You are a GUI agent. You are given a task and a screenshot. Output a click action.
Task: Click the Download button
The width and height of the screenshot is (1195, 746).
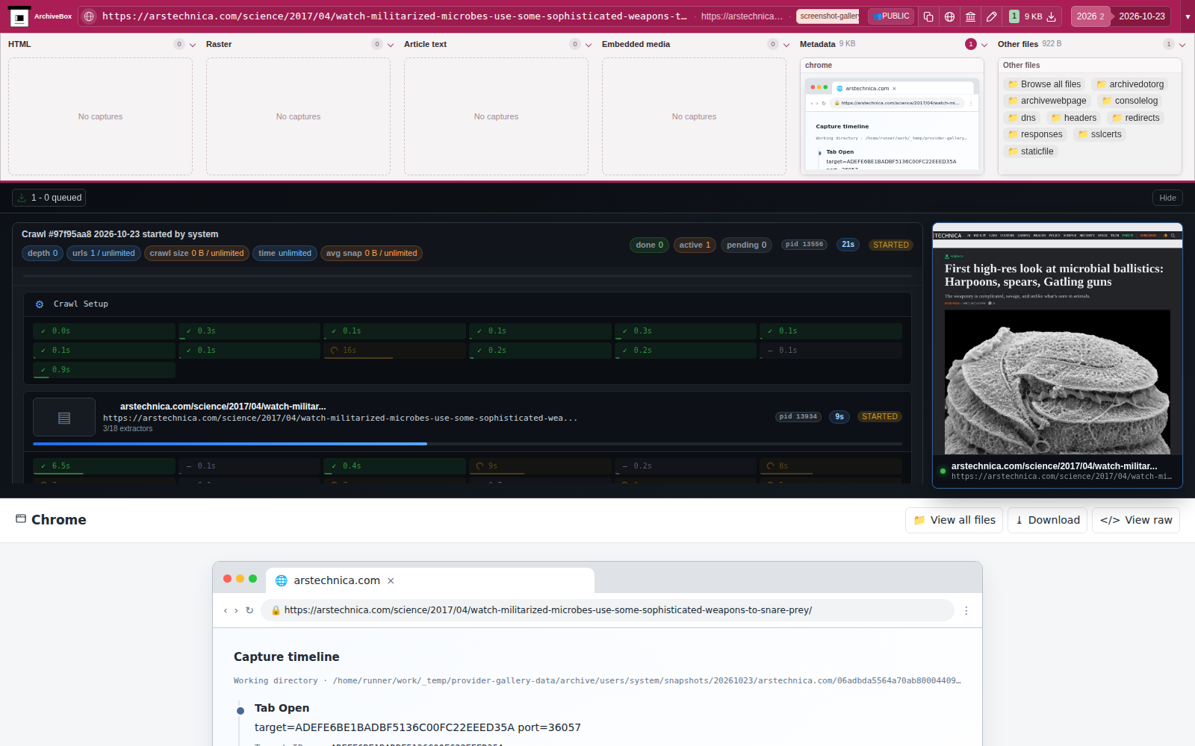click(x=1047, y=520)
